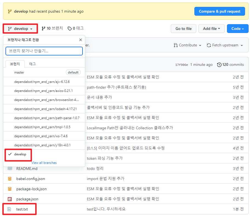The height and width of the screenshot is (216, 250).
Task: Open commit message 'todo 정리'
Action: (x=95, y=169)
